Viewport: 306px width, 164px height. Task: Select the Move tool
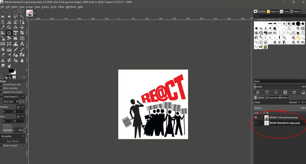pyautogui.click(x=22, y=28)
